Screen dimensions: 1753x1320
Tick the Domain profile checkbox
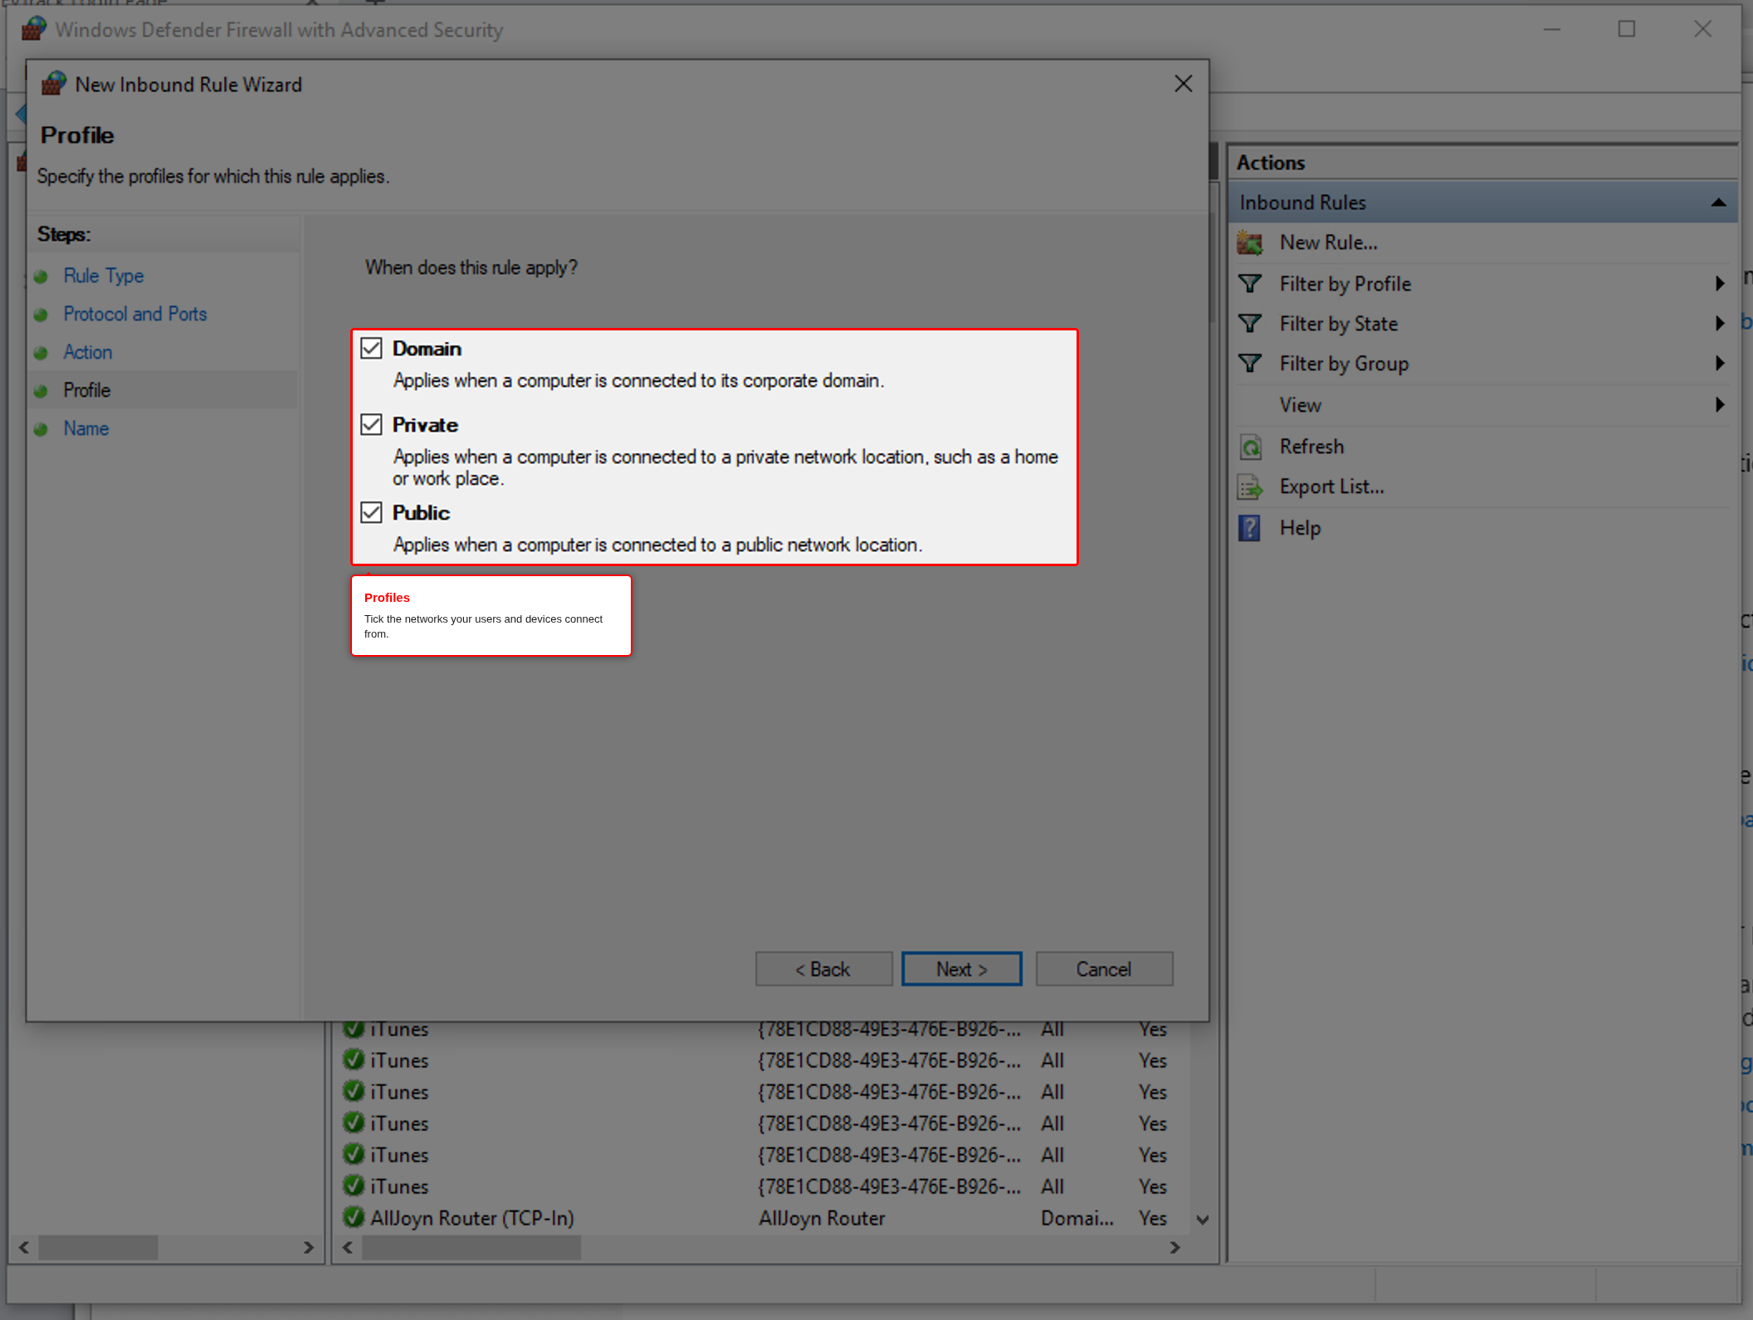[371, 349]
